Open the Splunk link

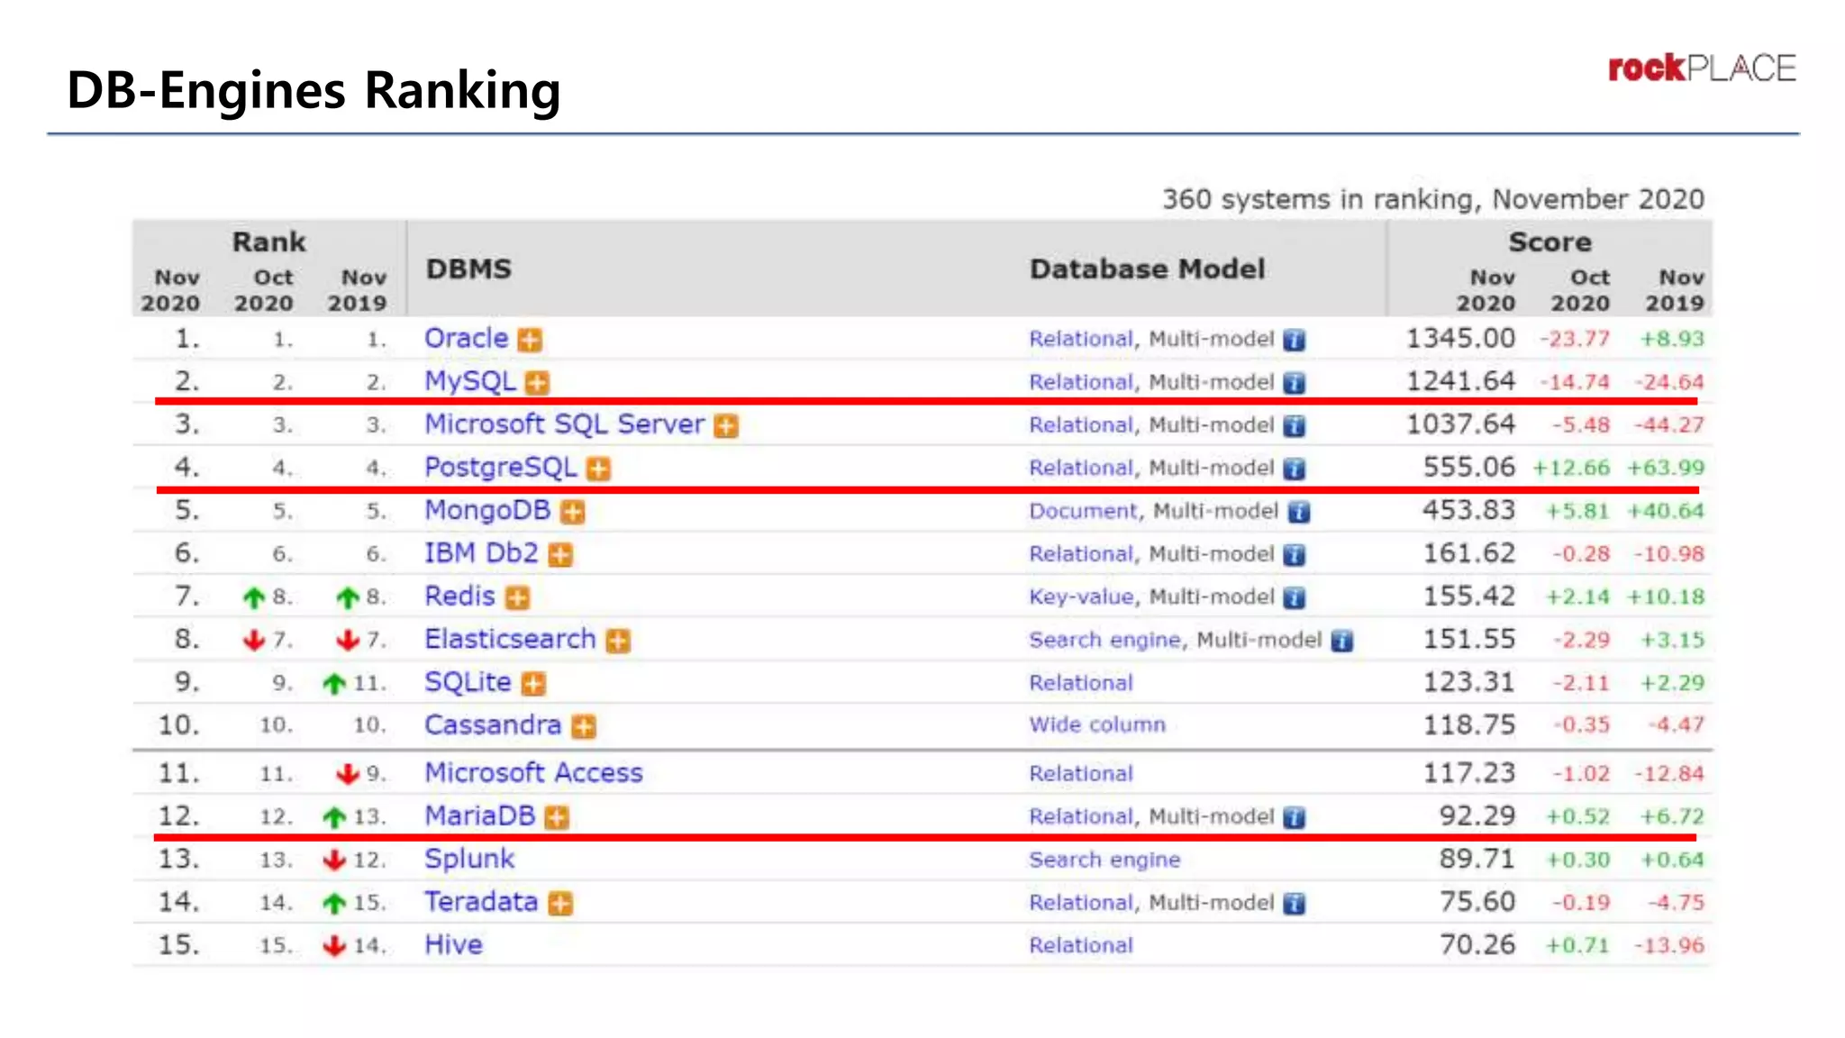click(469, 859)
